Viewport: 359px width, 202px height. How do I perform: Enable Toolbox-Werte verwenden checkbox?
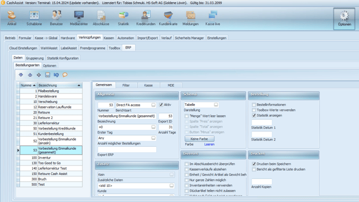pyautogui.click(x=254, y=110)
